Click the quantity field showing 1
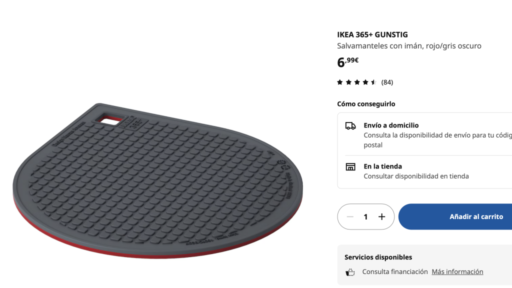This screenshot has height=288, width=512. [x=365, y=217]
